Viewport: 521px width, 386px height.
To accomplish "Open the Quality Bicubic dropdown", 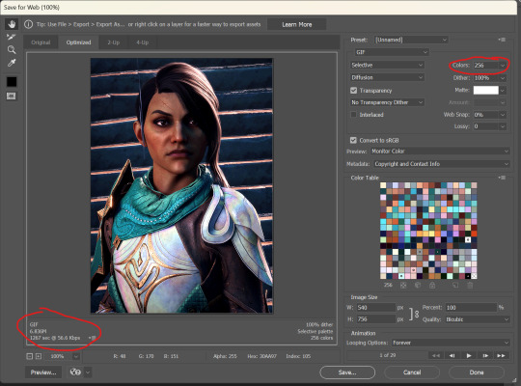I will (478, 319).
